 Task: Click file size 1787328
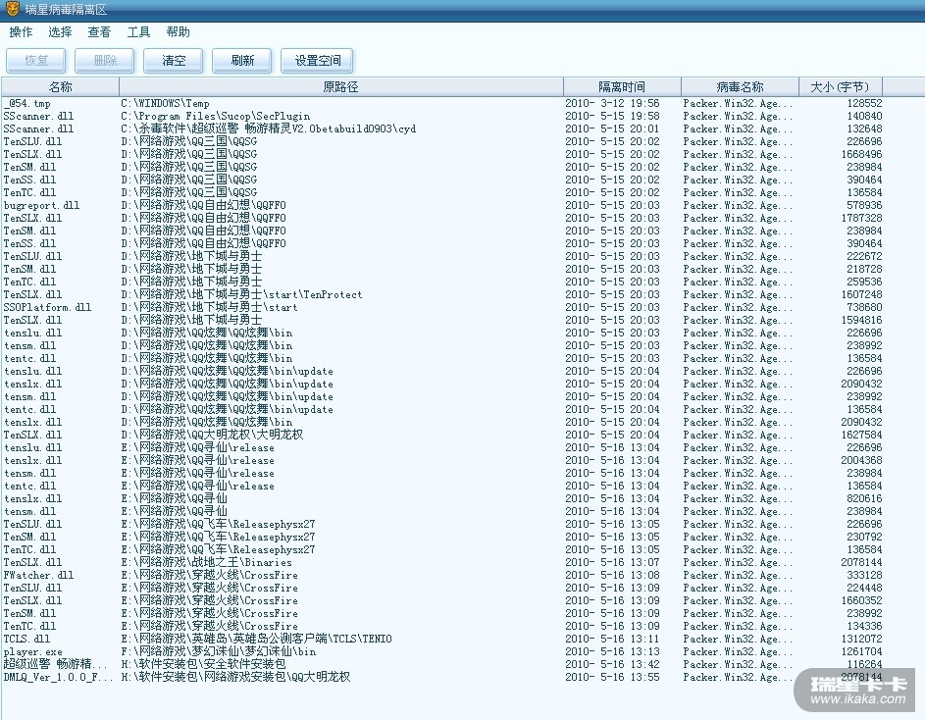click(x=862, y=218)
